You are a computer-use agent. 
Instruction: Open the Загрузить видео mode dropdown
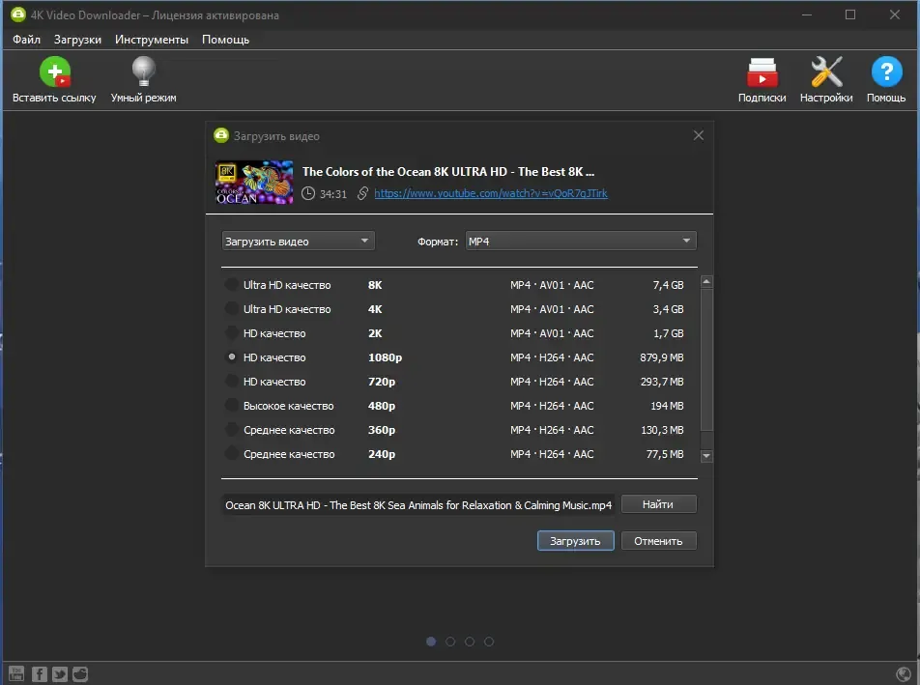[298, 241]
